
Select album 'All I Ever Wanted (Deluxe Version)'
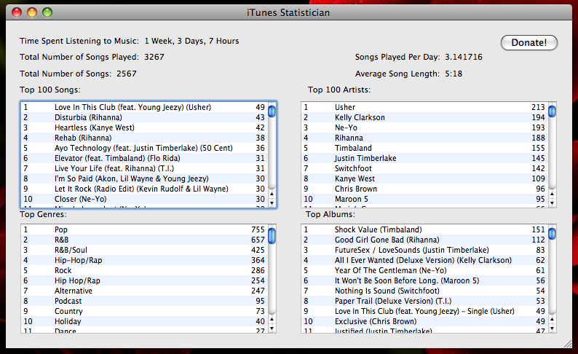(x=424, y=260)
